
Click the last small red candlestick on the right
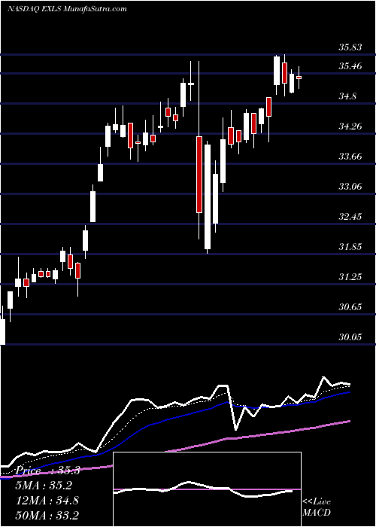(x=299, y=78)
